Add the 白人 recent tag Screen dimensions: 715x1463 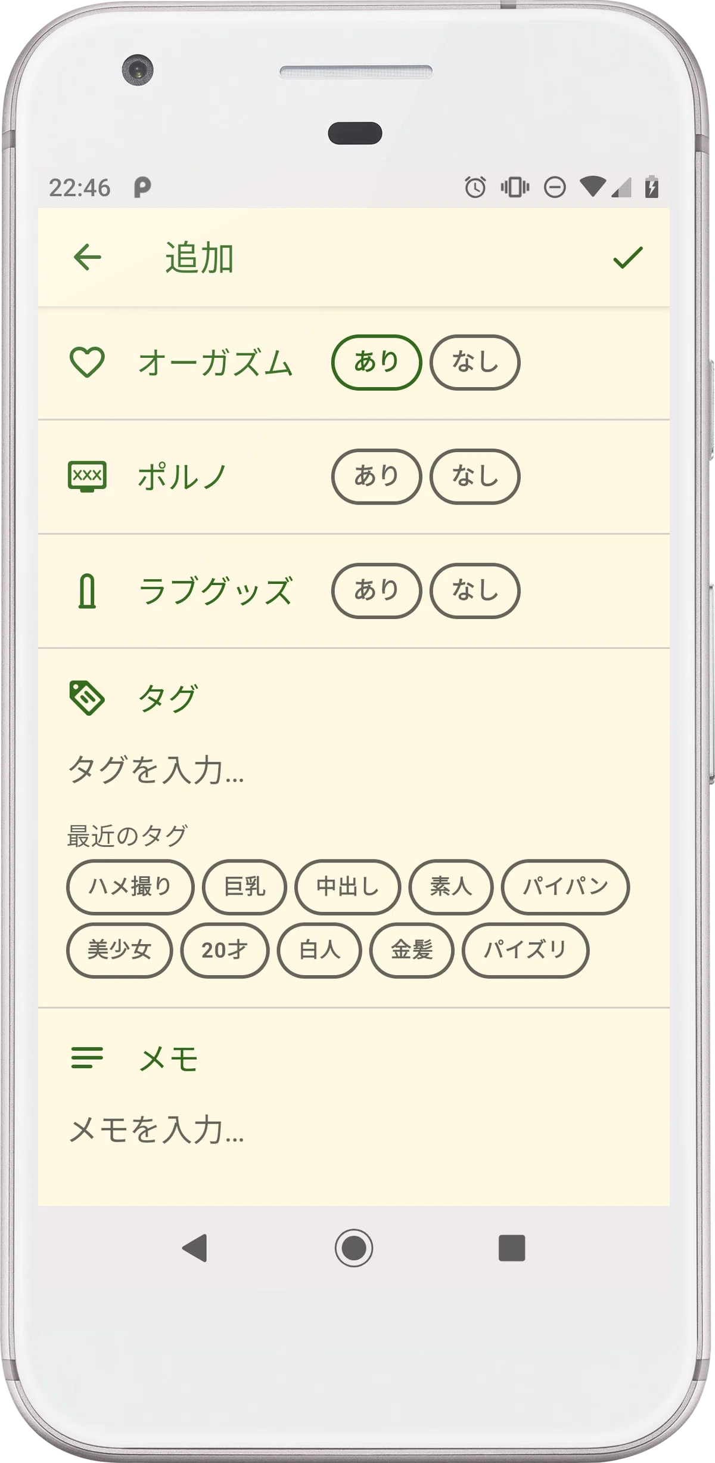(x=319, y=950)
